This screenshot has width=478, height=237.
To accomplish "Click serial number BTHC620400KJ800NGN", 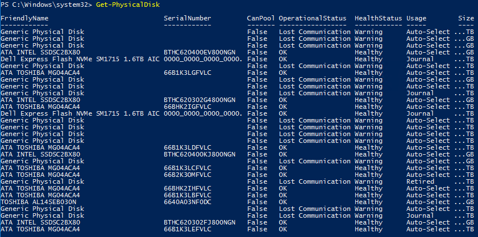I will pos(199,154).
